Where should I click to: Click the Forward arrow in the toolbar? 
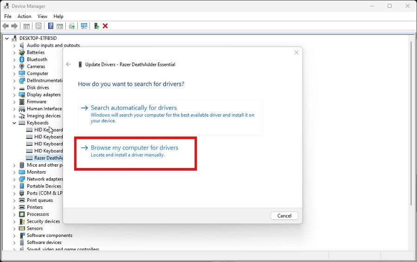pos(14,26)
